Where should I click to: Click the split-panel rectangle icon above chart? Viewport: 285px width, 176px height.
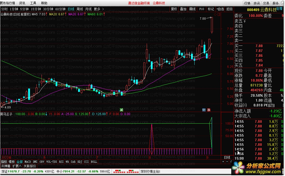[219, 14]
